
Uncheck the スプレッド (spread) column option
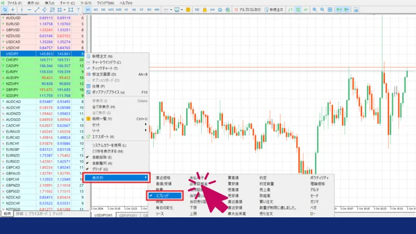click(x=164, y=196)
